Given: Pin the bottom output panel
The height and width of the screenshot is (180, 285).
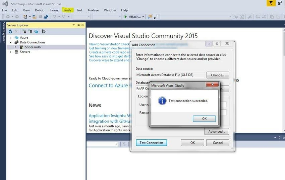Looking at the screenshot, I should tap(280, 138).
